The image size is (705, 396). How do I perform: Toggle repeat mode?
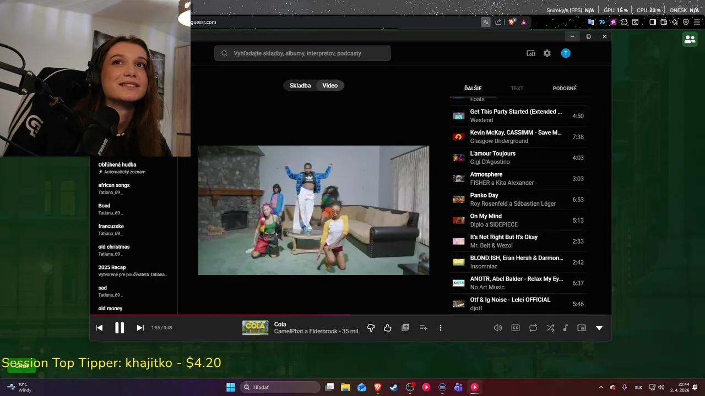coord(533,328)
